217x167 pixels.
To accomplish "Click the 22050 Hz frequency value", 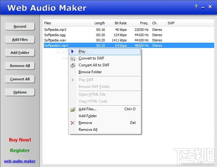I will point(141,30).
